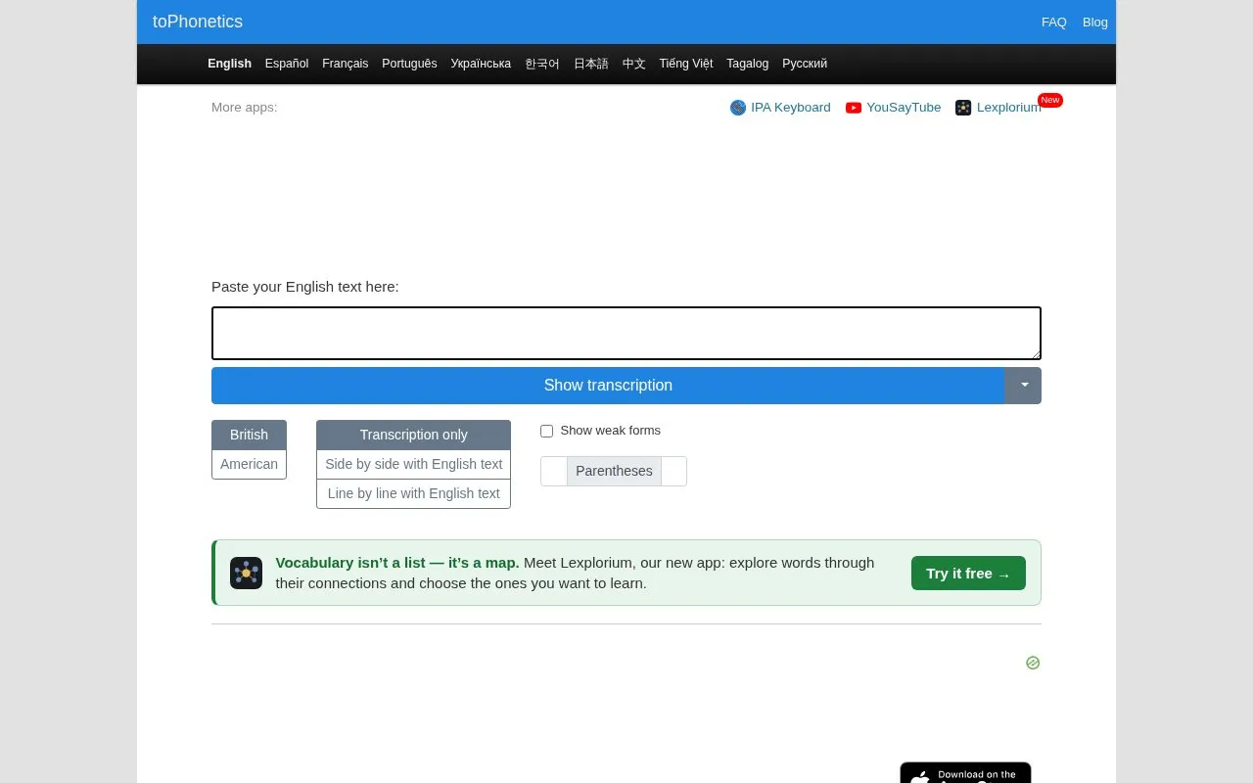Focus the English text input area
Screen dimensions: 1253x783
[x=626, y=334]
